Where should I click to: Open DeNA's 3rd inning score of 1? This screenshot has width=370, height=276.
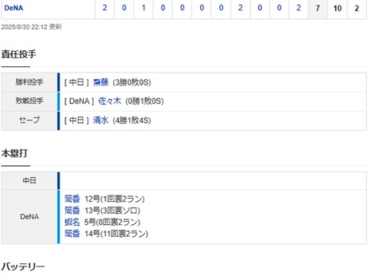143,8
